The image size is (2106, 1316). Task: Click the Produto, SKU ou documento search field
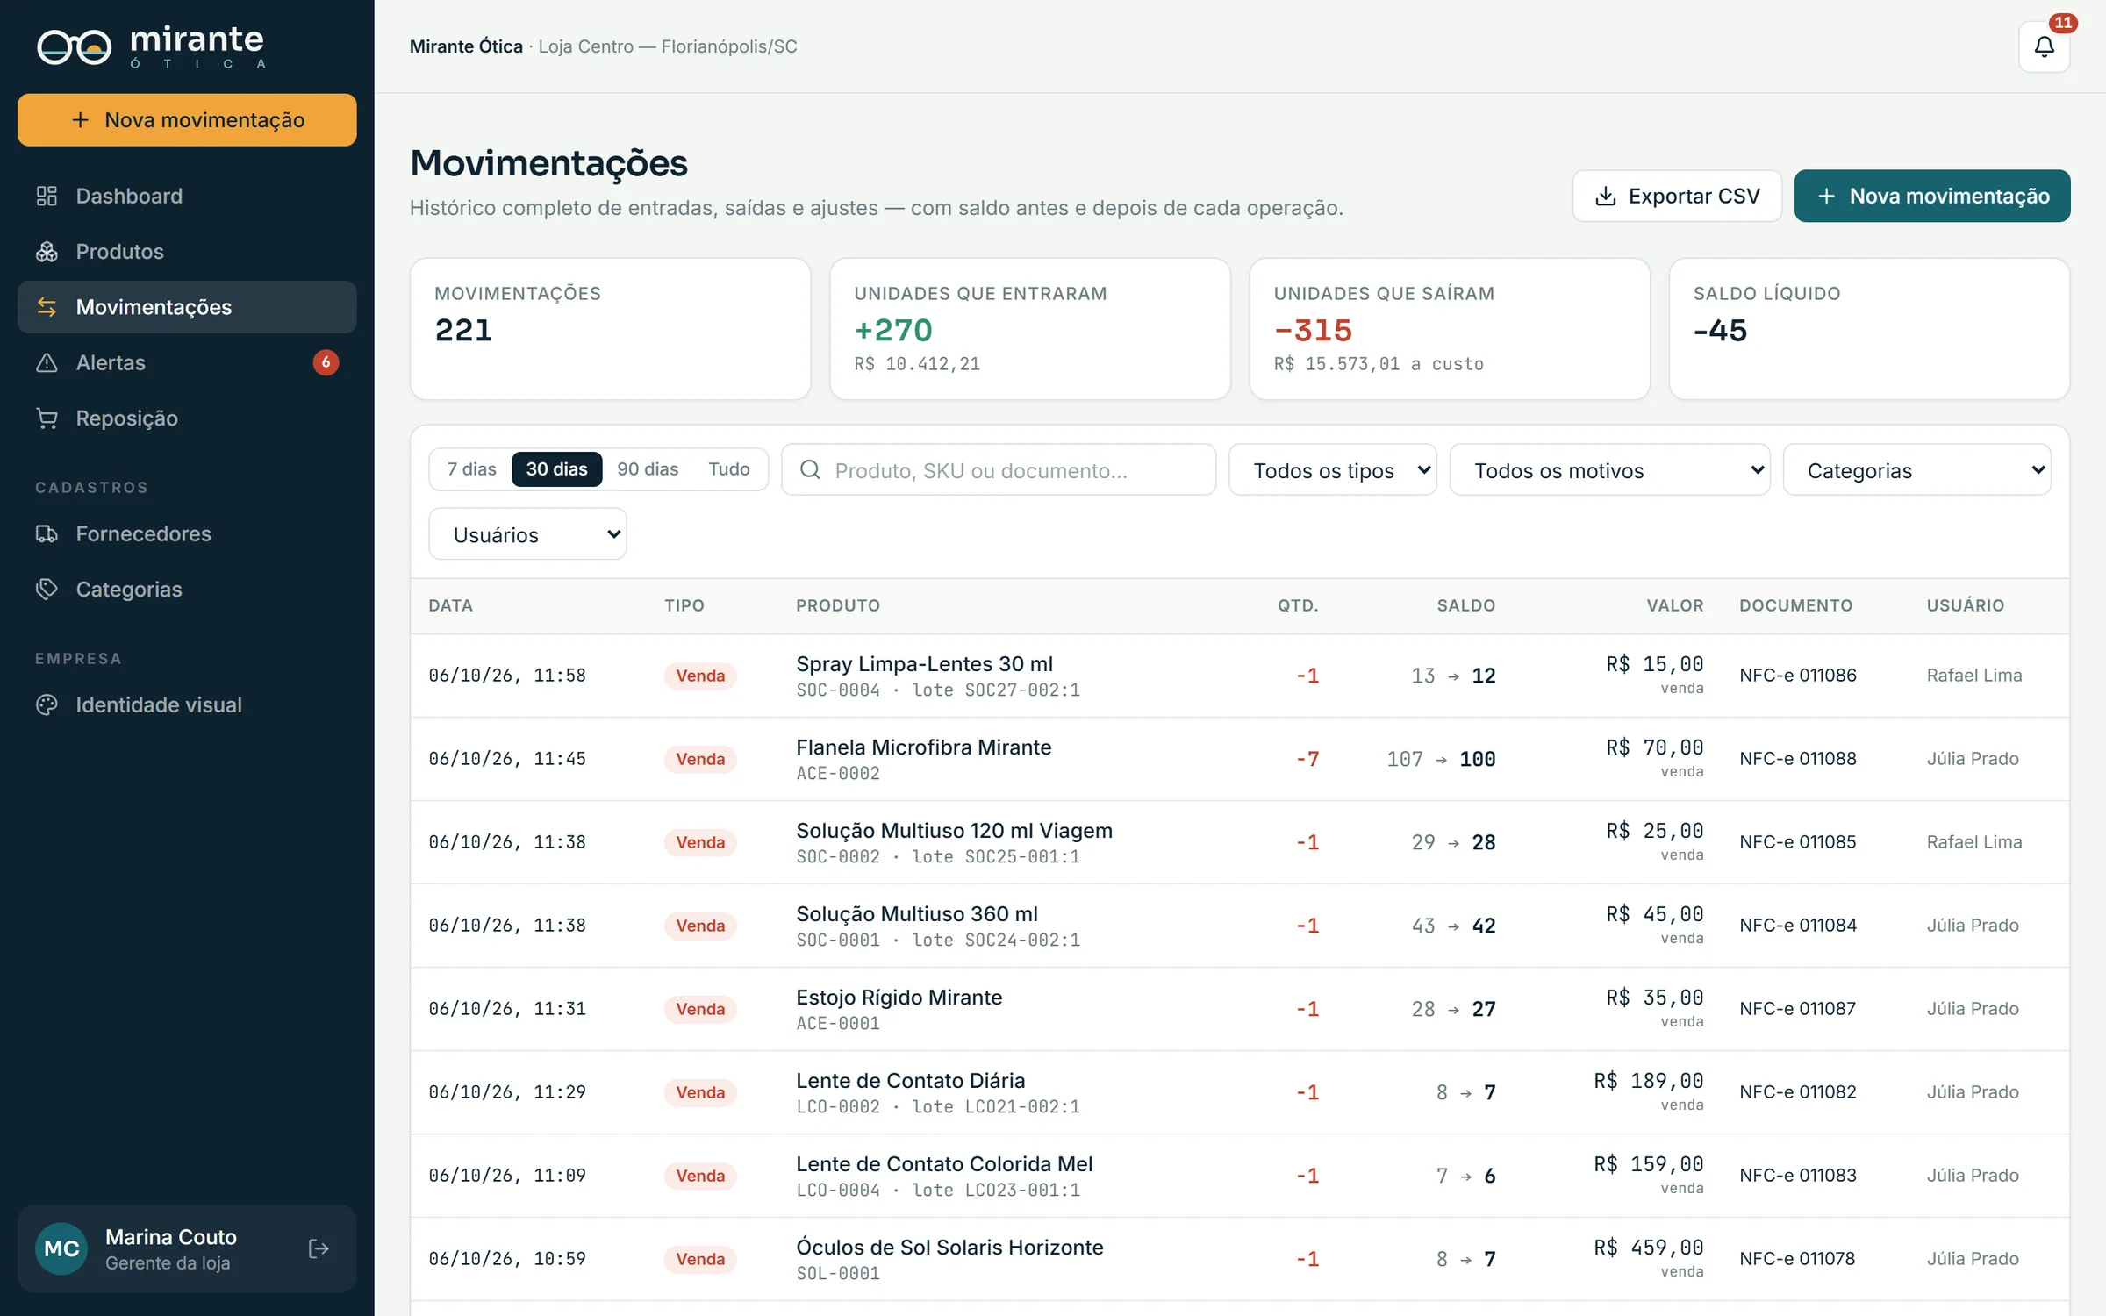(x=999, y=470)
